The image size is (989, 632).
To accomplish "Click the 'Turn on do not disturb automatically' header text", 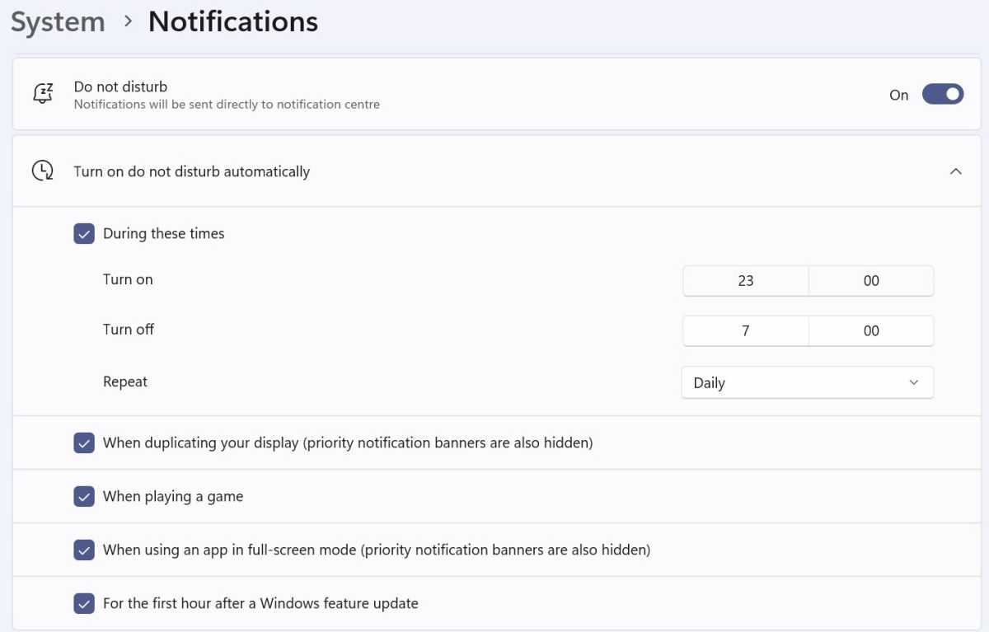I will (x=192, y=171).
